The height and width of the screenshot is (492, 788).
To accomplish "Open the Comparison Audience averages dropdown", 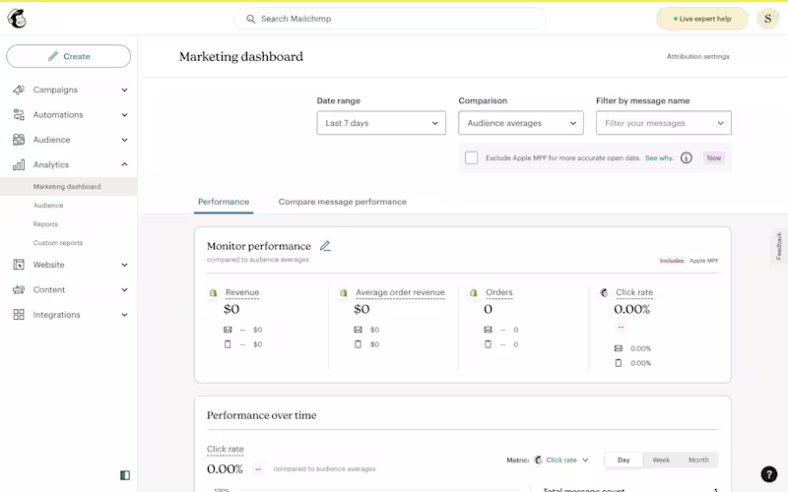I will [521, 123].
